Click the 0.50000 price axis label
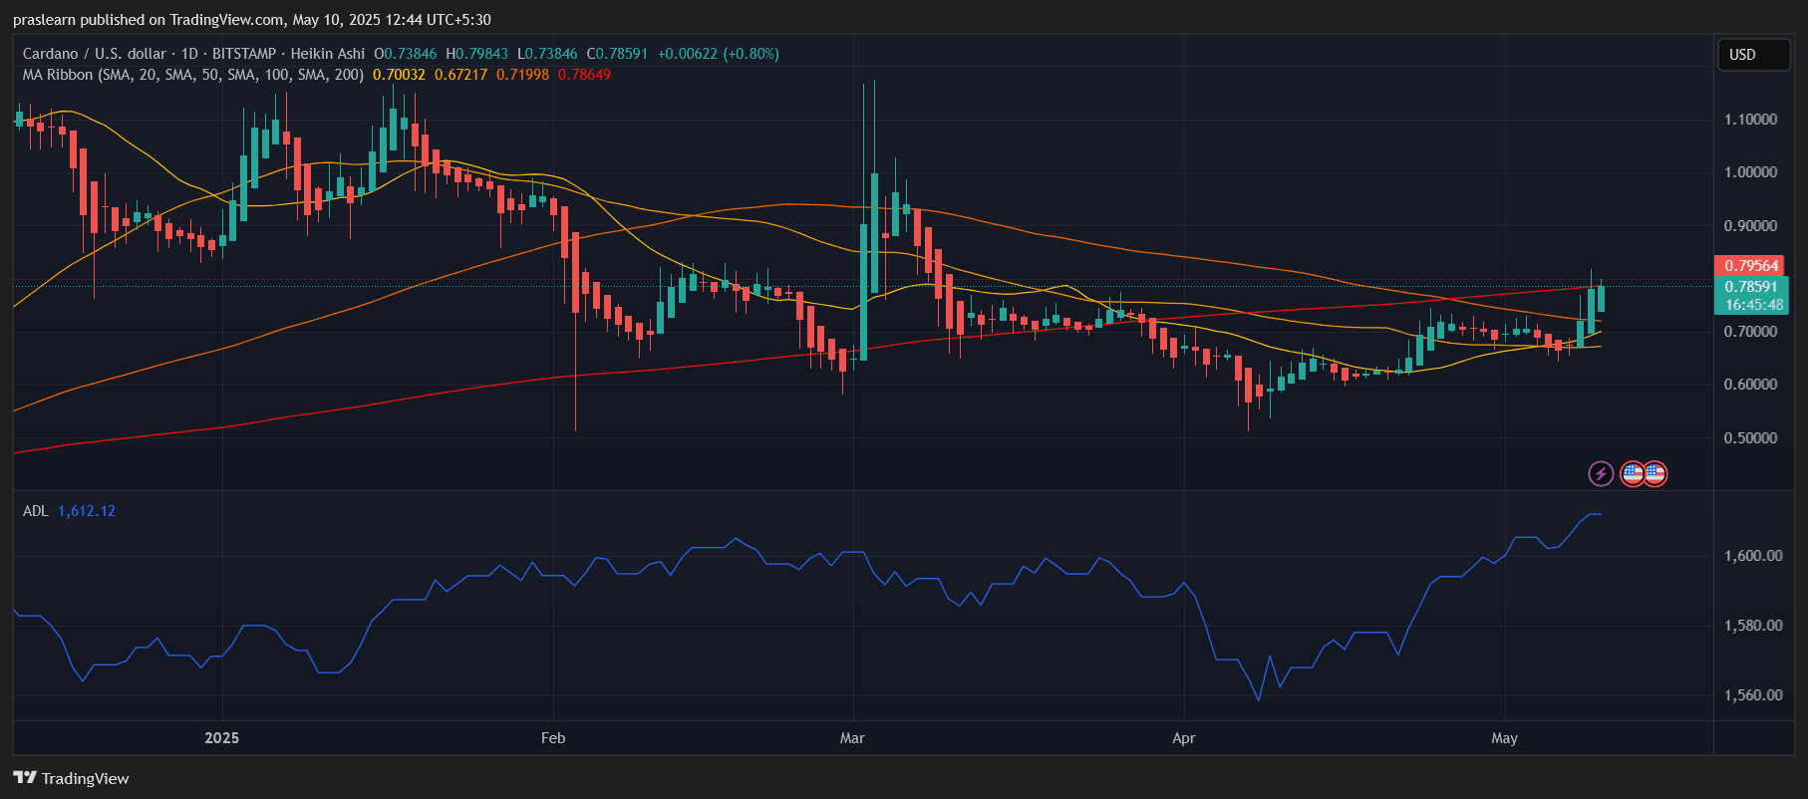 point(1751,438)
